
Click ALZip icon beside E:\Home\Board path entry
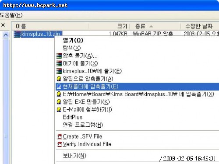pos(59,94)
